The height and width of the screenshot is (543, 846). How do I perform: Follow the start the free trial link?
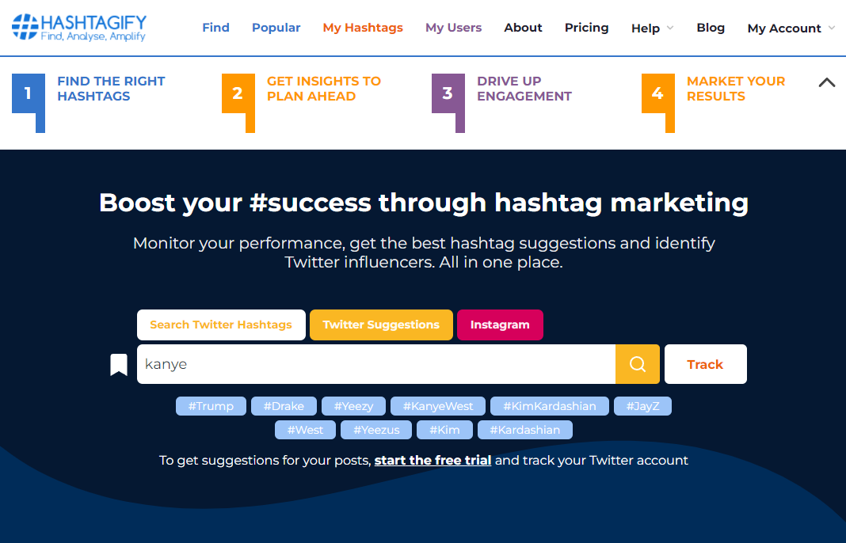433,461
